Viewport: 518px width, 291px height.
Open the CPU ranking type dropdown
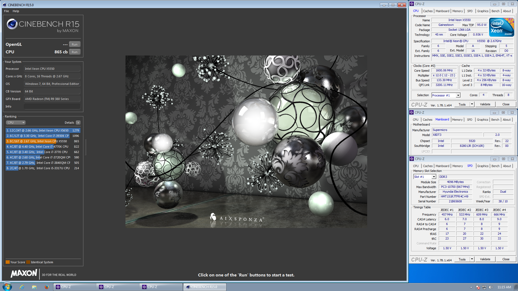16,123
